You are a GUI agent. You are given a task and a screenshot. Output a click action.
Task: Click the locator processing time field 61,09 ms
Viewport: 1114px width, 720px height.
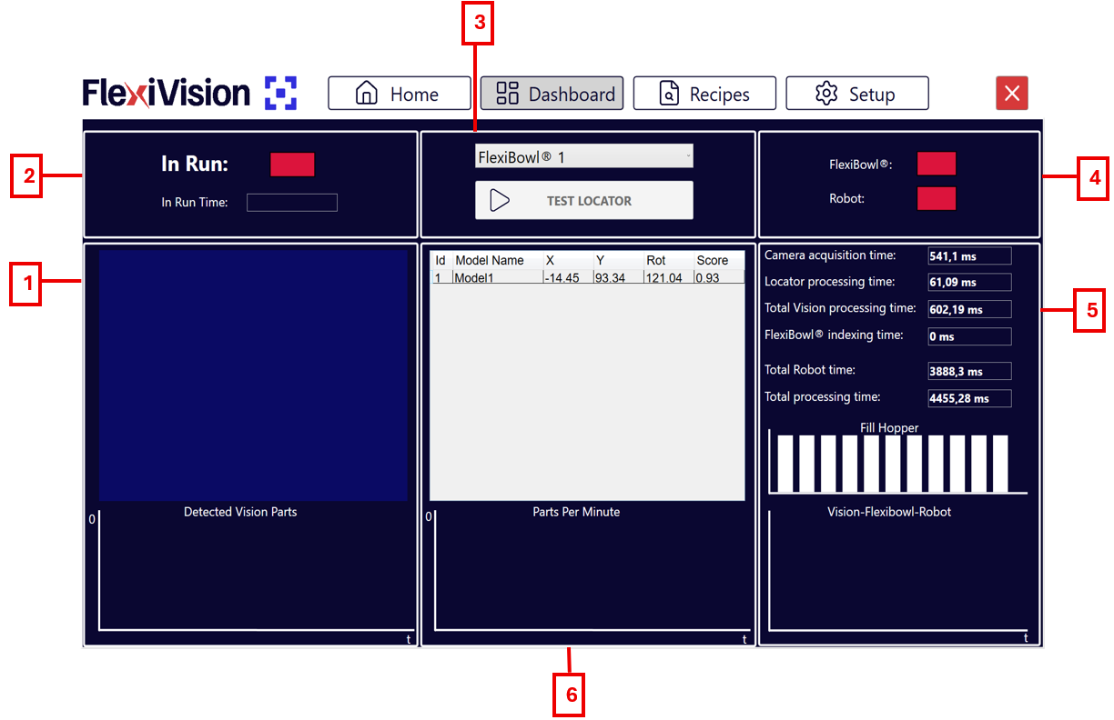click(969, 283)
